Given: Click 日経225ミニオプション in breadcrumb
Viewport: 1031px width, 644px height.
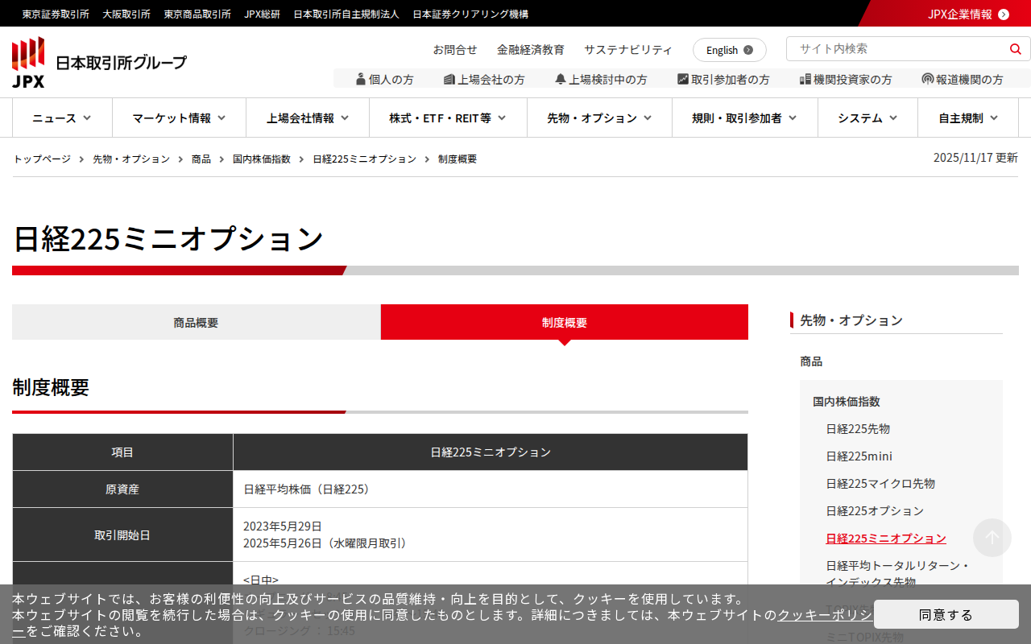Looking at the screenshot, I should 365,159.
